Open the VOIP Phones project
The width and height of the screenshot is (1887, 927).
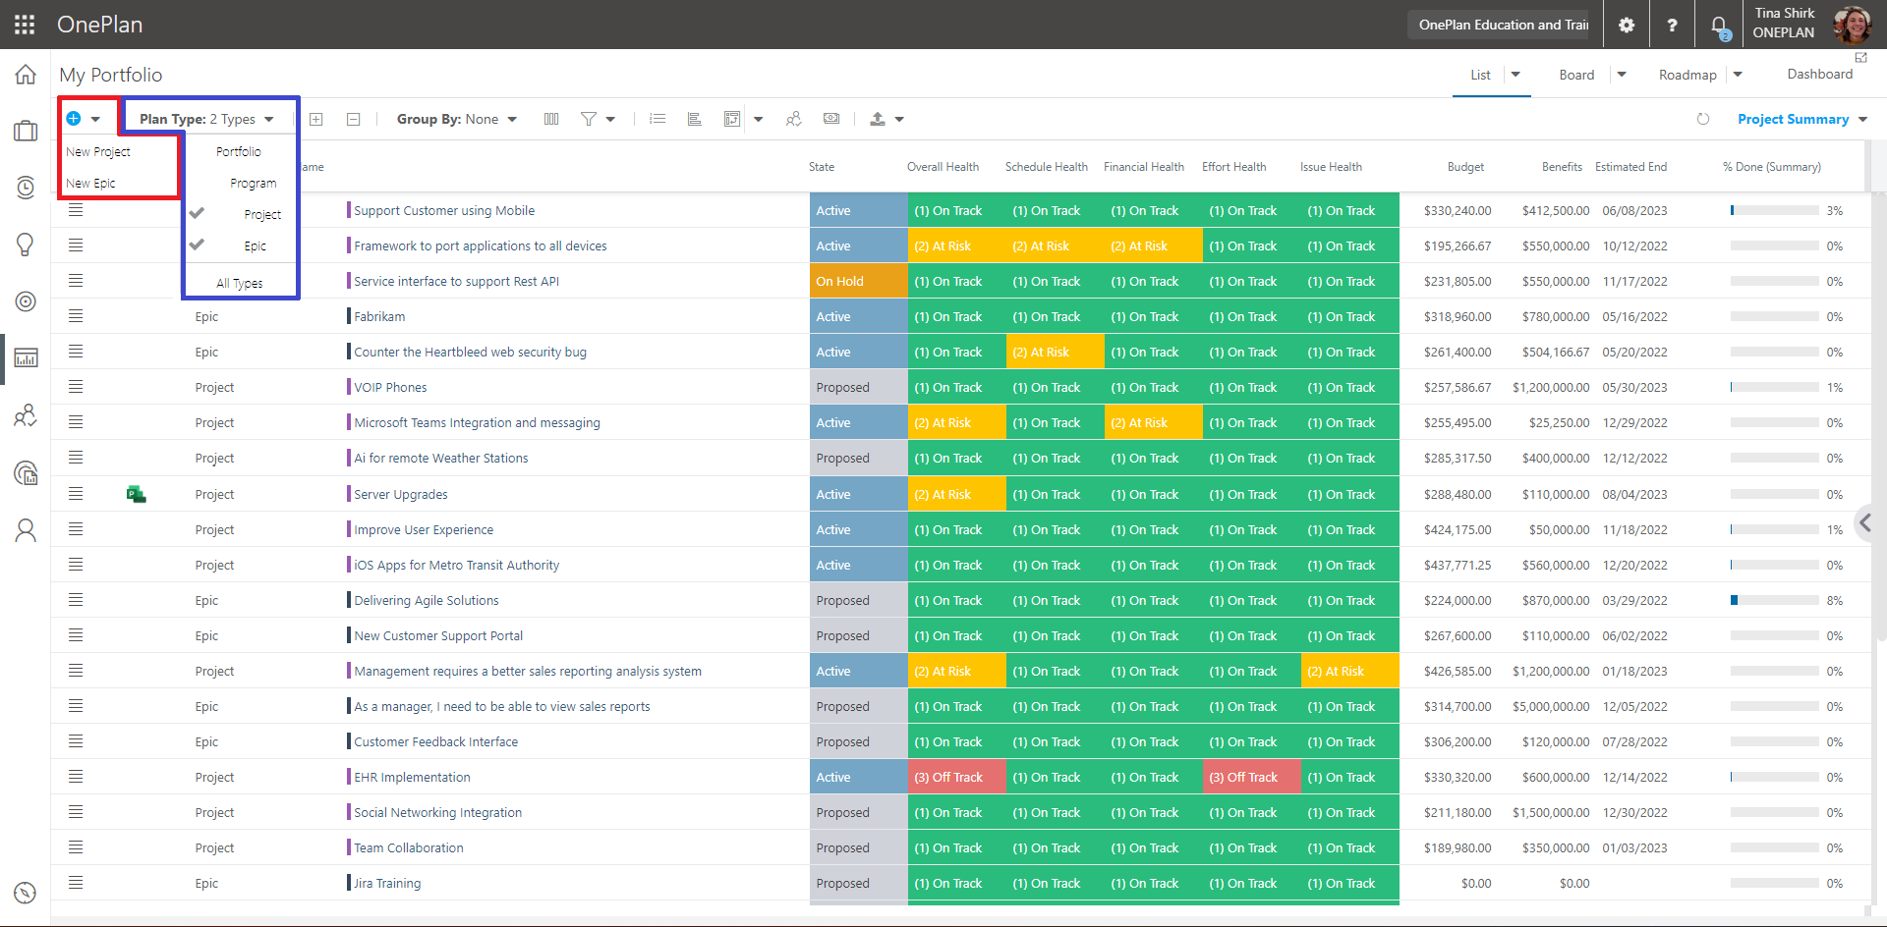tap(390, 387)
